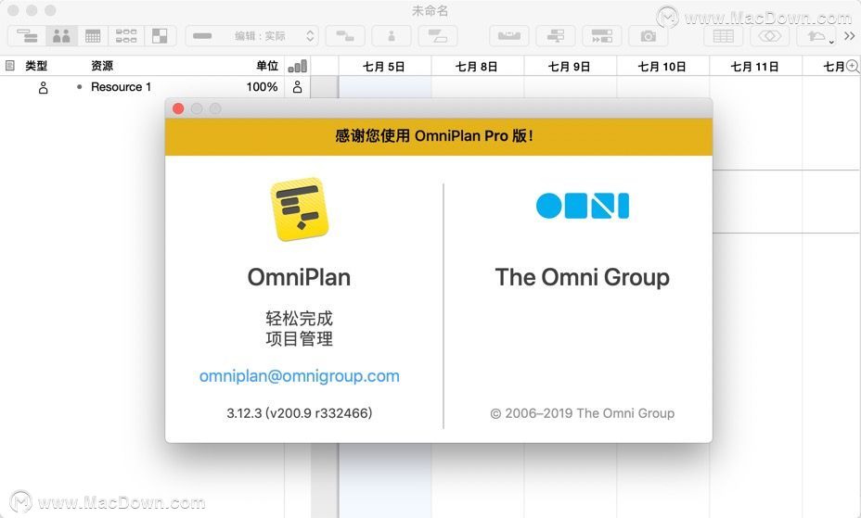
Task: Open the Styles view
Action: tap(160, 36)
